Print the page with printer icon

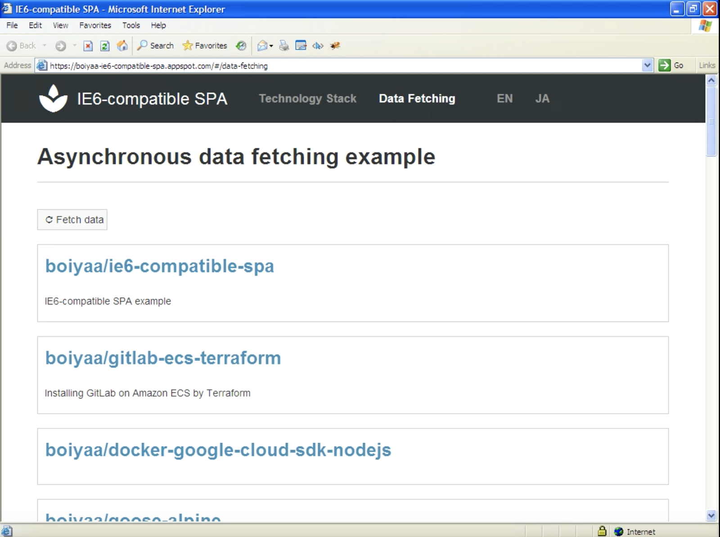[284, 45]
